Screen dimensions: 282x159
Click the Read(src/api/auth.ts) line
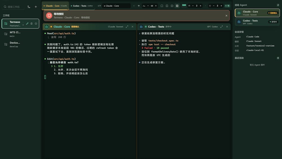click(x=61, y=34)
